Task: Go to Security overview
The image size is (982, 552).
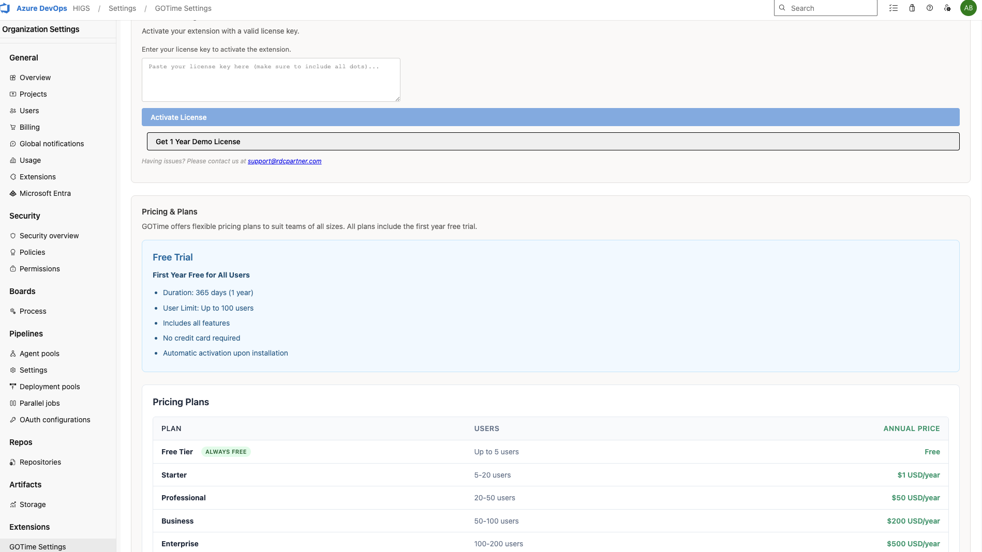Action: tap(49, 236)
